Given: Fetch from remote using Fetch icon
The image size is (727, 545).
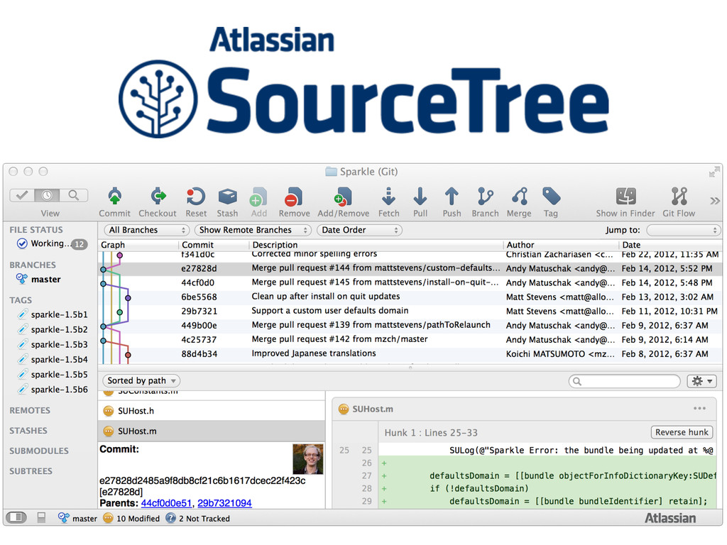Looking at the screenshot, I should (388, 197).
